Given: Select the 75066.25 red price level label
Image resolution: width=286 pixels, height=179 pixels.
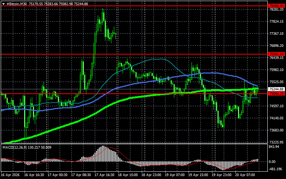Looking at the screenshot, I should tap(276, 93).
